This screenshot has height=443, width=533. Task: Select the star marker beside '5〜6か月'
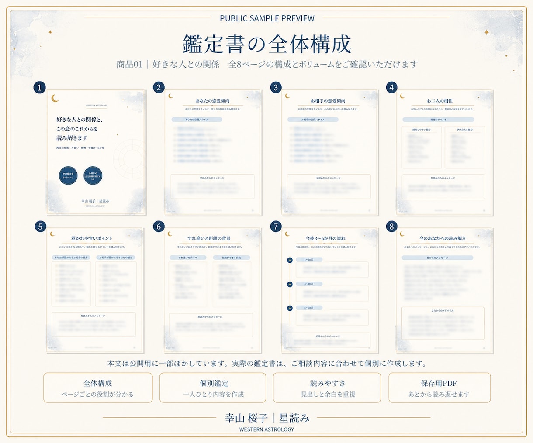click(290, 308)
